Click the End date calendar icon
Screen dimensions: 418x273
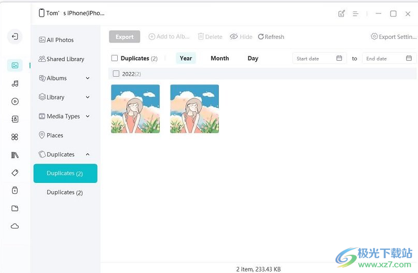pyautogui.click(x=409, y=58)
